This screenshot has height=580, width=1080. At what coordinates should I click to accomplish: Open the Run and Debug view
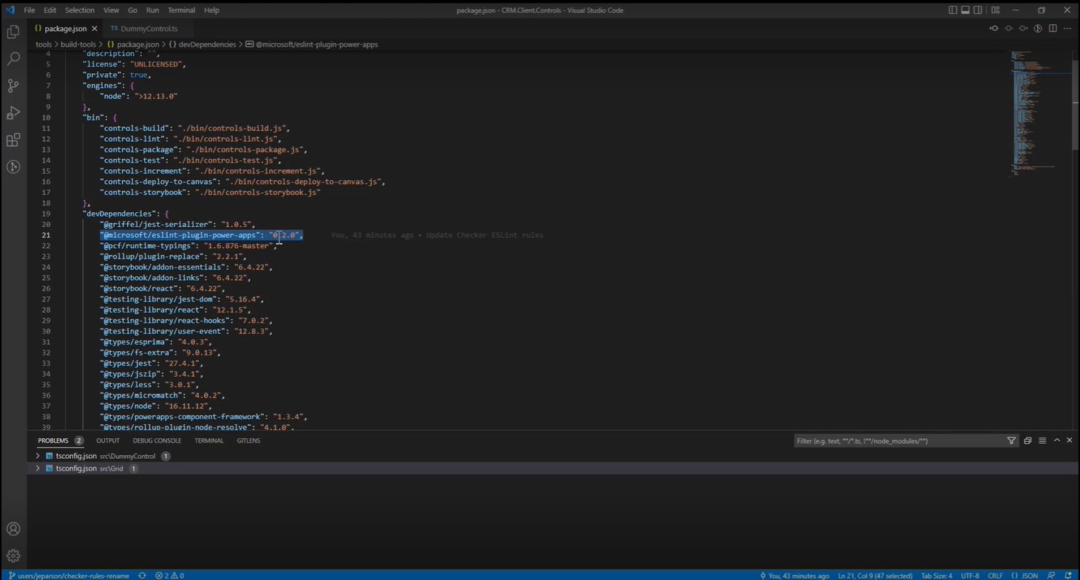click(13, 112)
